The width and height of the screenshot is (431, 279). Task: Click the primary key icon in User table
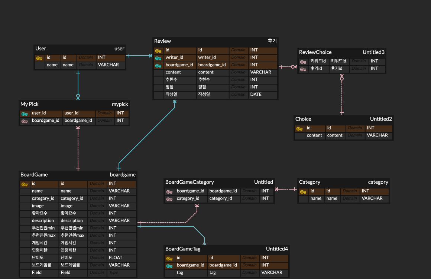point(39,58)
